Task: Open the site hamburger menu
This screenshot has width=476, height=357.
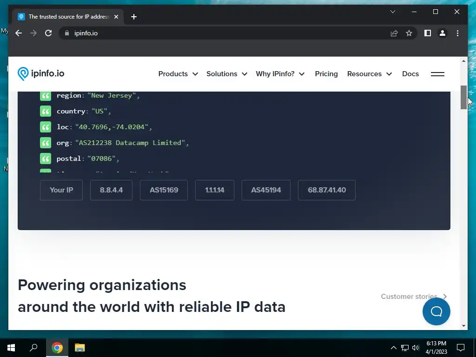Action: 437,74
